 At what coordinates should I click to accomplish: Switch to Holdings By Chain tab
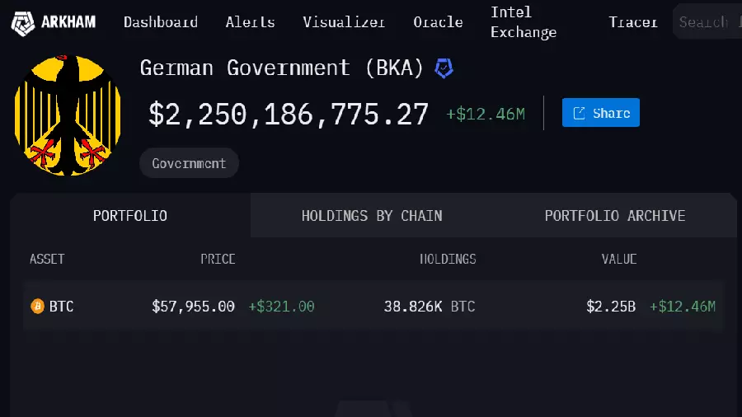tap(372, 216)
